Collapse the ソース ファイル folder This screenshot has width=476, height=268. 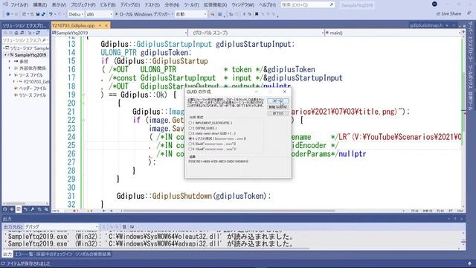tap(10, 75)
